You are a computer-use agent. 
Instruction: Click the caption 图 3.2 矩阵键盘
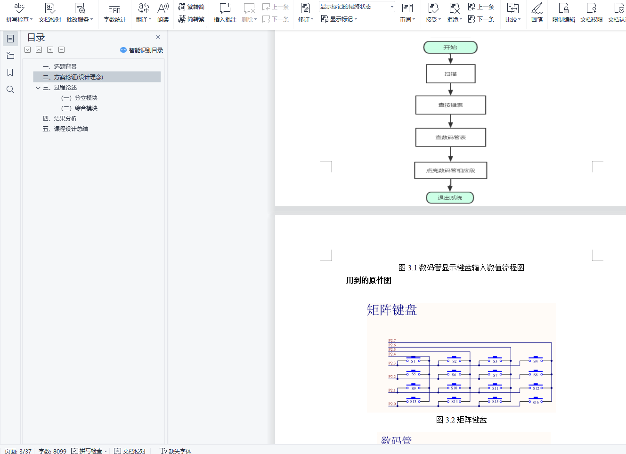click(x=461, y=420)
